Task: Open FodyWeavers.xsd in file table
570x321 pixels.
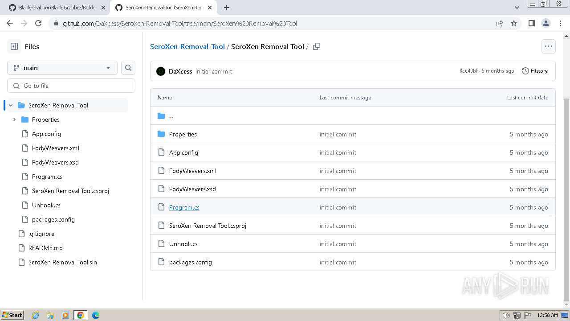Action: point(192,189)
